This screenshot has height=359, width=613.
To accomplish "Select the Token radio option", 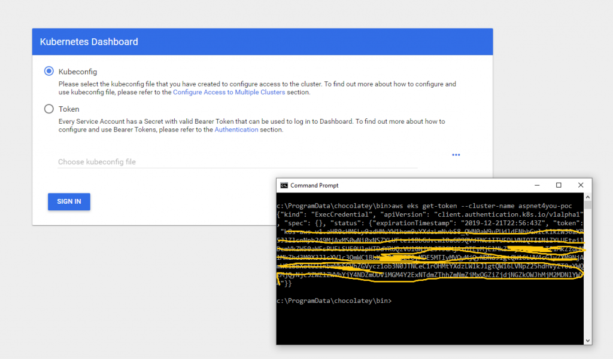I will click(x=49, y=109).
